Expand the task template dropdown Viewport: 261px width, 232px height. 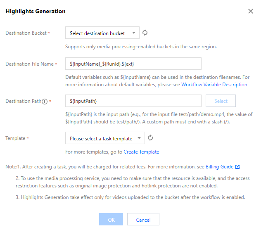pos(105,138)
